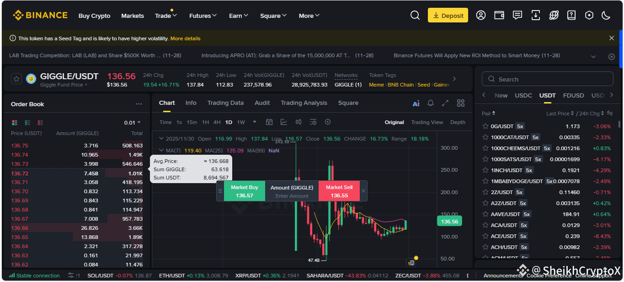Collapse the MA indicator legend row
Image resolution: width=624 pixels, height=282 pixels.
(x=161, y=150)
